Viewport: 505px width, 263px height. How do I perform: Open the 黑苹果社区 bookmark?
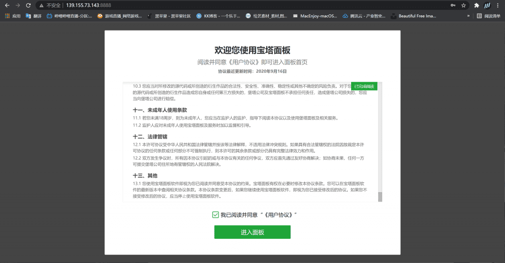[169, 16]
